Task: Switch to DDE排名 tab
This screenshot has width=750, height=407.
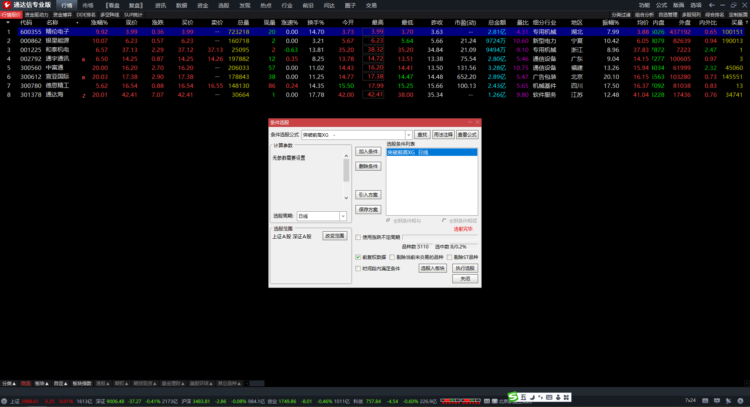Action: point(86,15)
